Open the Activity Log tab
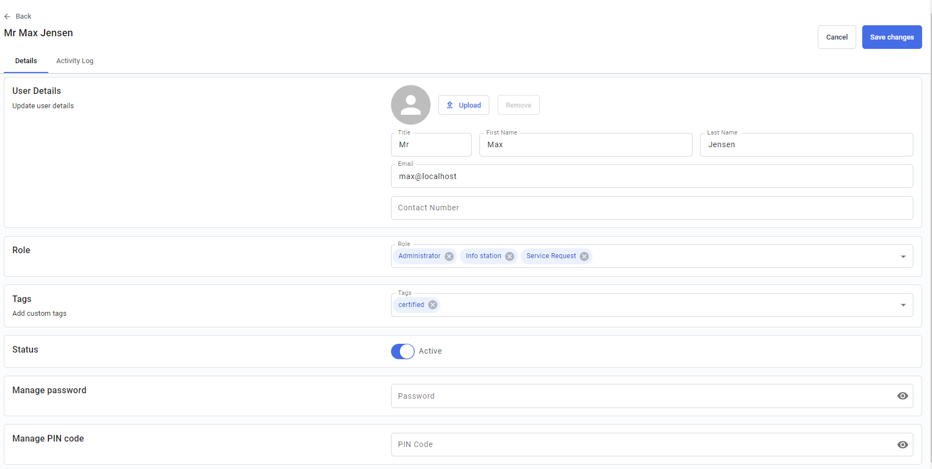Viewport: 932px width, 469px height. click(x=75, y=61)
